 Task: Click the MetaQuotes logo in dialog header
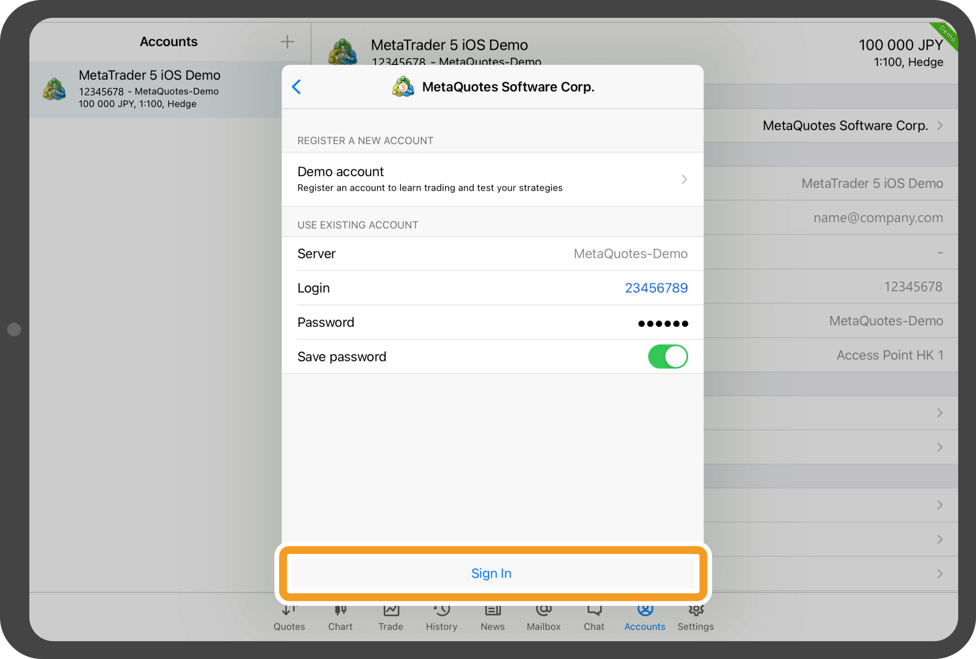point(403,87)
